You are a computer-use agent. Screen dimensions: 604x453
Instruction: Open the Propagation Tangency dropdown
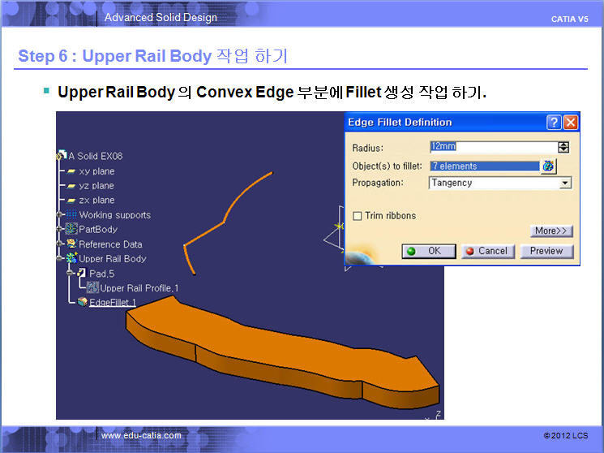coord(565,183)
